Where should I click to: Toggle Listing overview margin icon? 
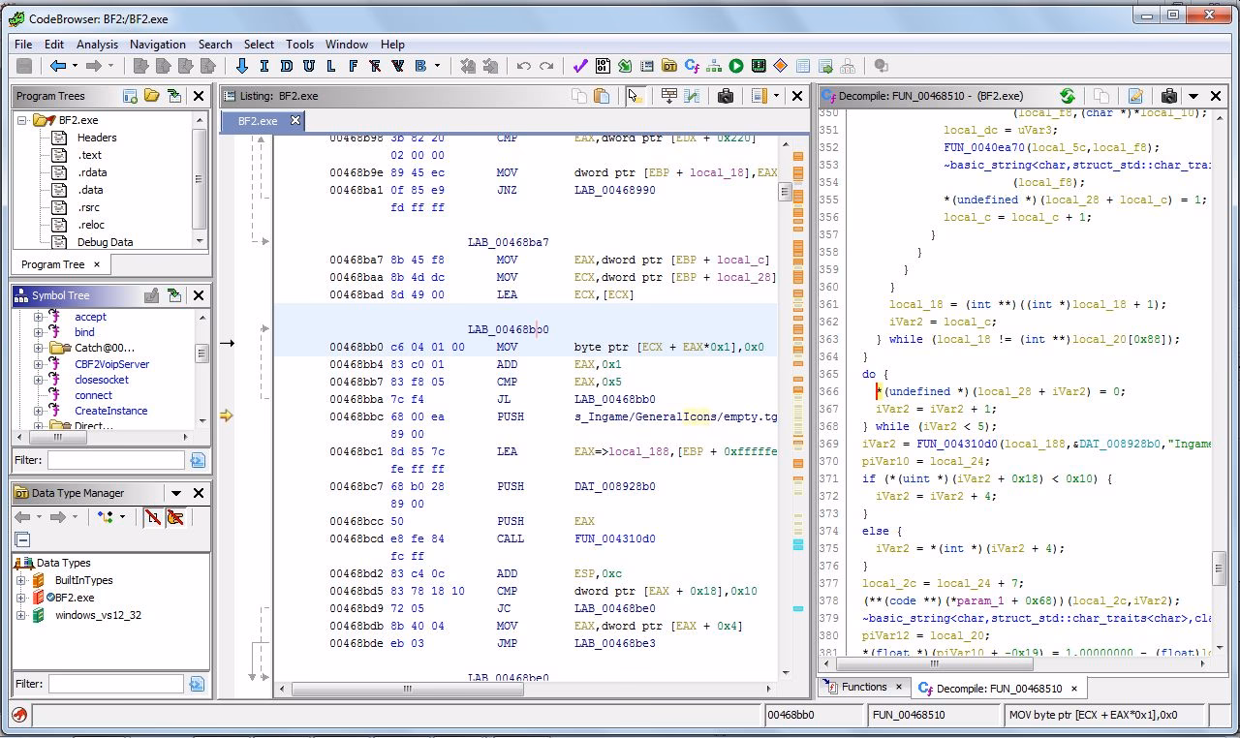point(759,96)
